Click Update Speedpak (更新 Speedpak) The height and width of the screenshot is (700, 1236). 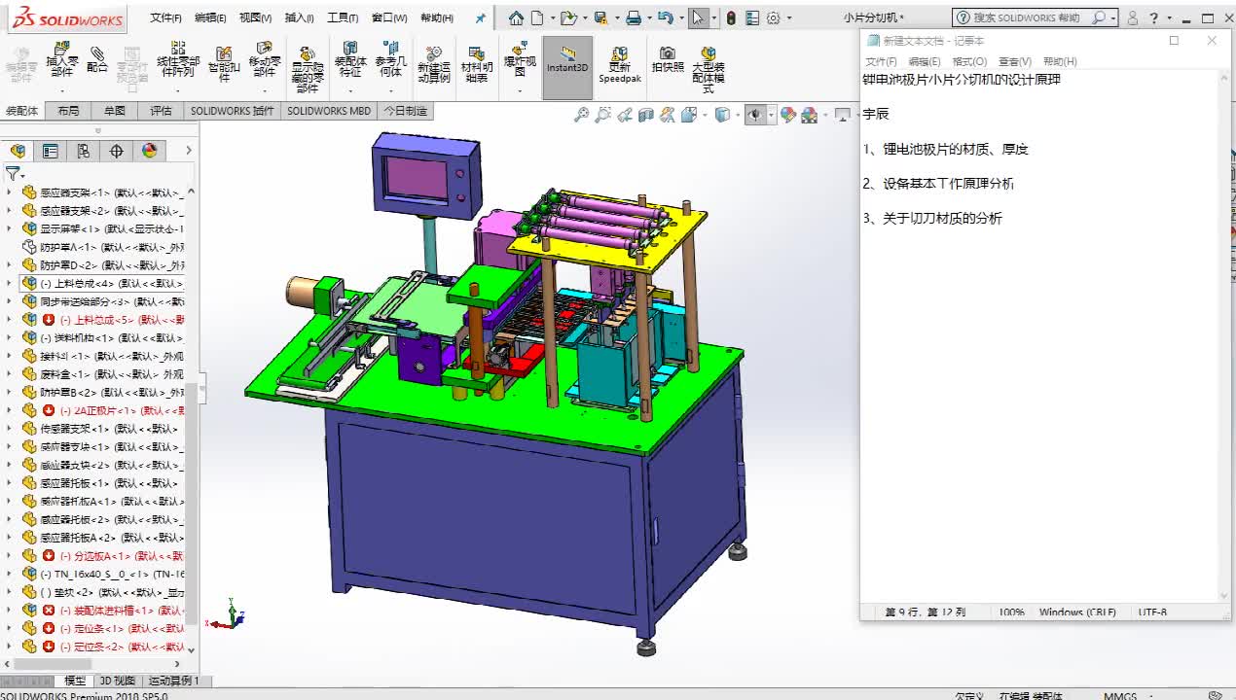pyautogui.click(x=619, y=64)
